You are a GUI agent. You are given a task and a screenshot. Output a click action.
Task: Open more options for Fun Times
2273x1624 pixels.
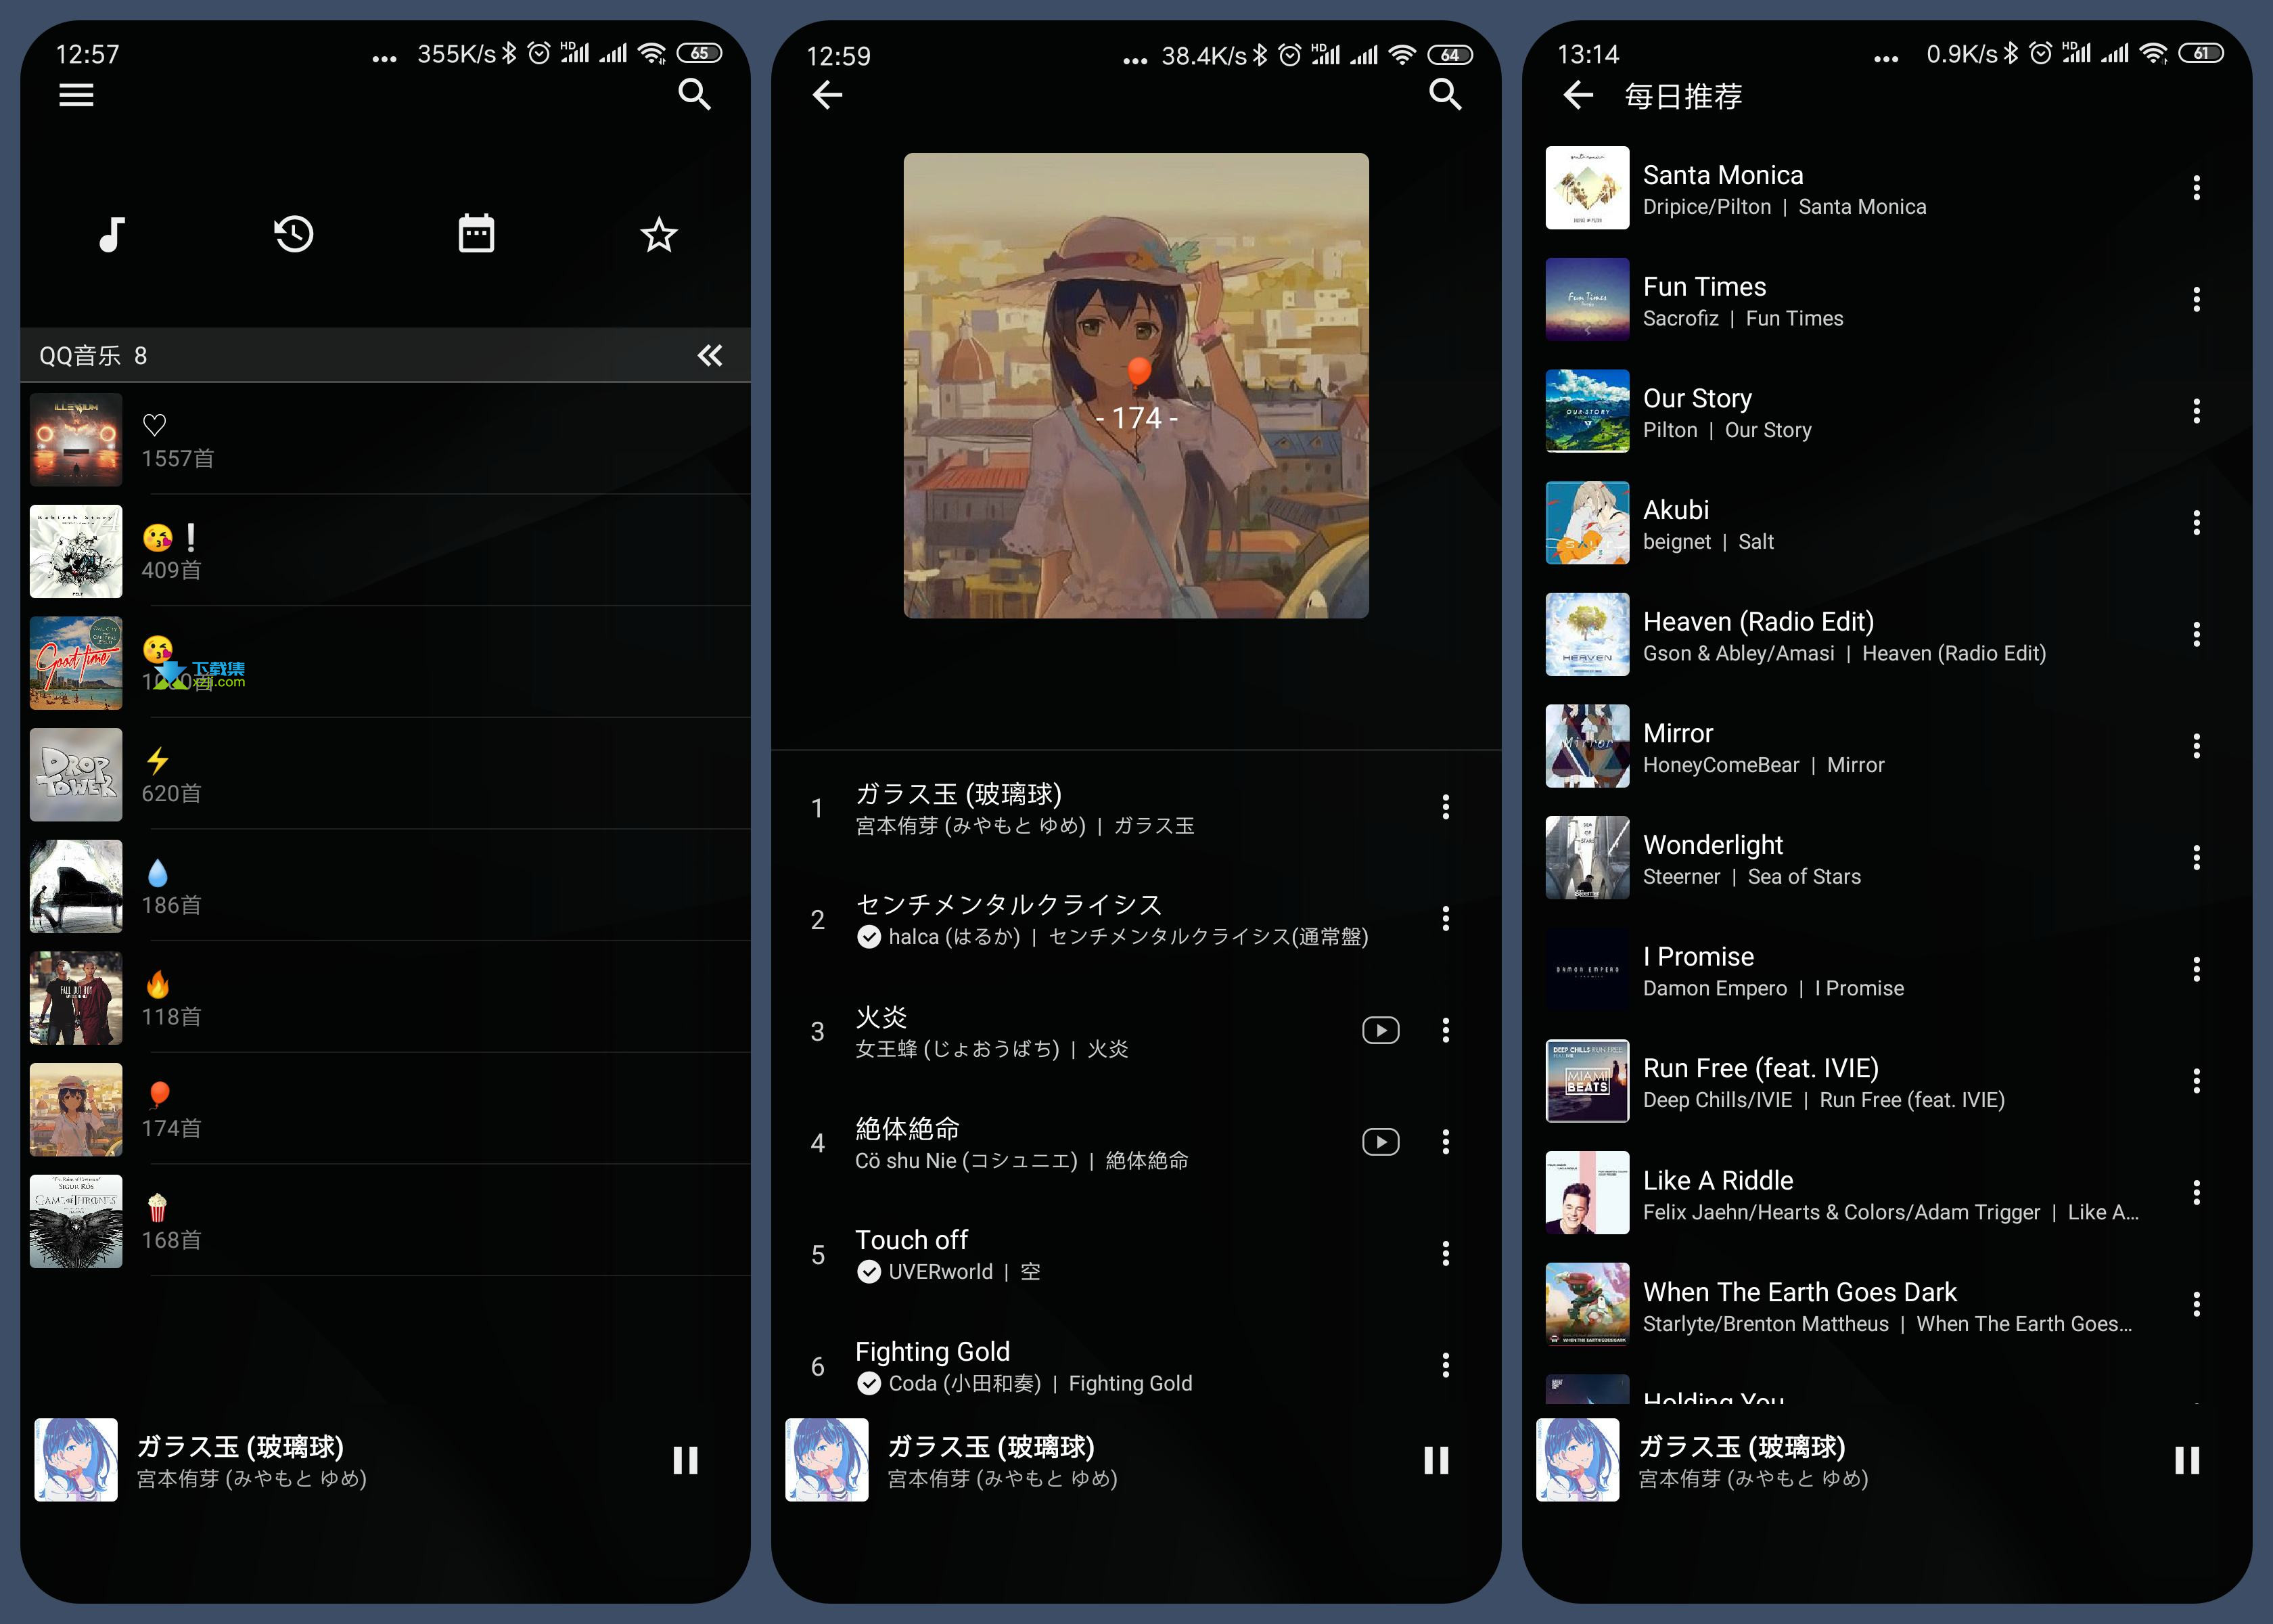point(2196,300)
